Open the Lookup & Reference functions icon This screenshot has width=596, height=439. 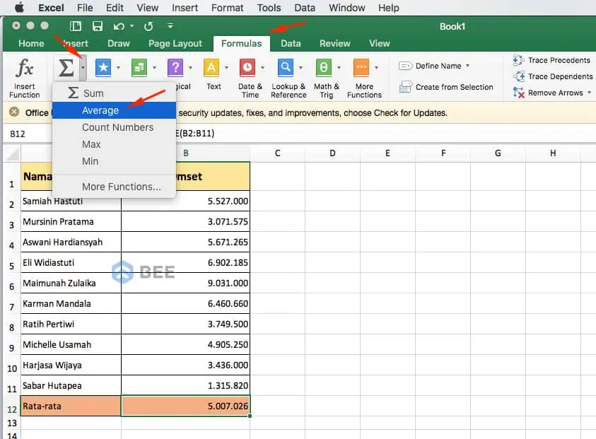click(286, 68)
